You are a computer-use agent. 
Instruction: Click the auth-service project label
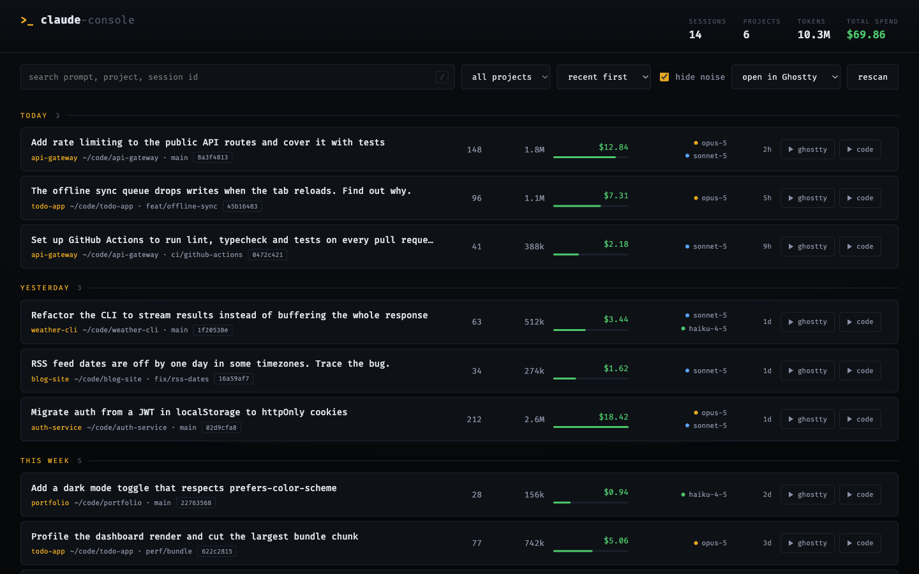point(56,428)
